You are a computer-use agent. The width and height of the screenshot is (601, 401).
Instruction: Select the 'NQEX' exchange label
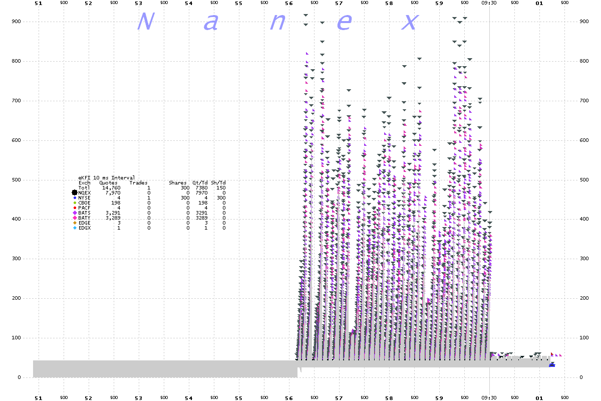85,192
